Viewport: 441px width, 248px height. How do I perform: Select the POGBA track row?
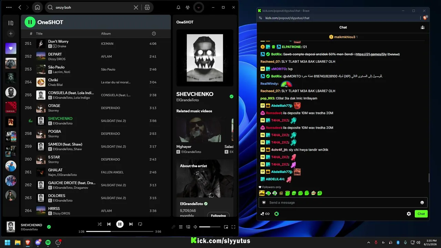96,134
